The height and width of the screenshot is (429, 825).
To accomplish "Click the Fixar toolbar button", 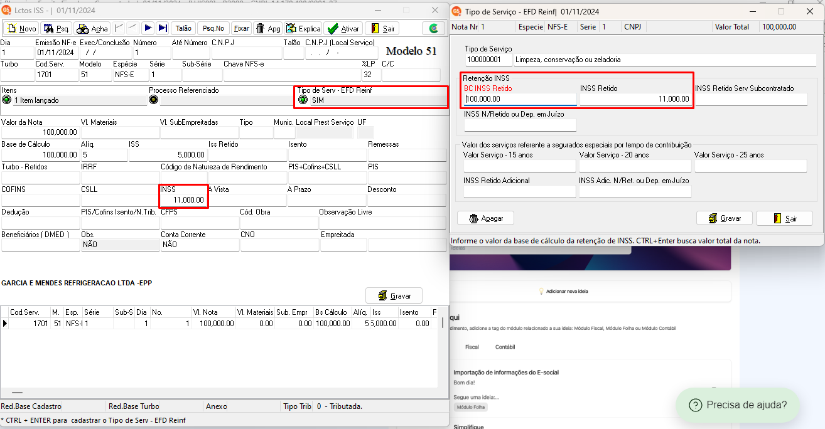I will pyautogui.click(x=241, y=28).
